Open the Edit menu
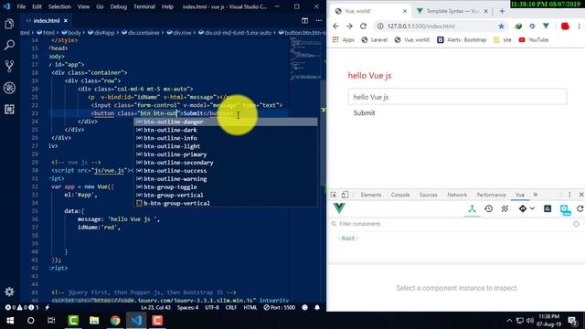Viewport: 585px width, 329px height. (x=37, y=6)
